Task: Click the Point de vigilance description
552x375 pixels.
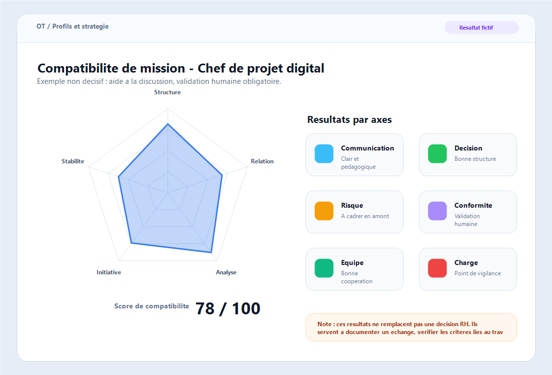Action: (478, 273)
